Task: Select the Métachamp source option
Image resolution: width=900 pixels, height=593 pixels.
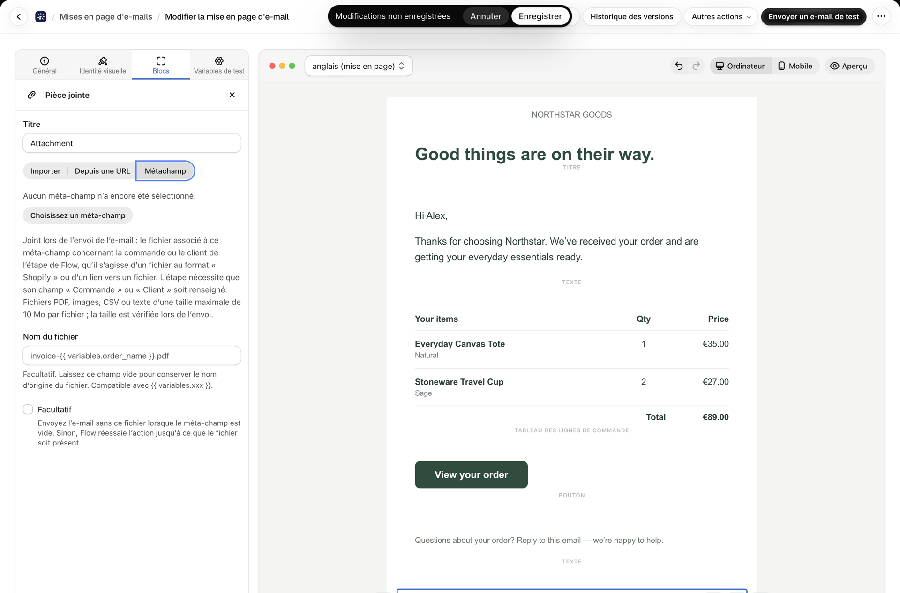Action: coord(165,171)
